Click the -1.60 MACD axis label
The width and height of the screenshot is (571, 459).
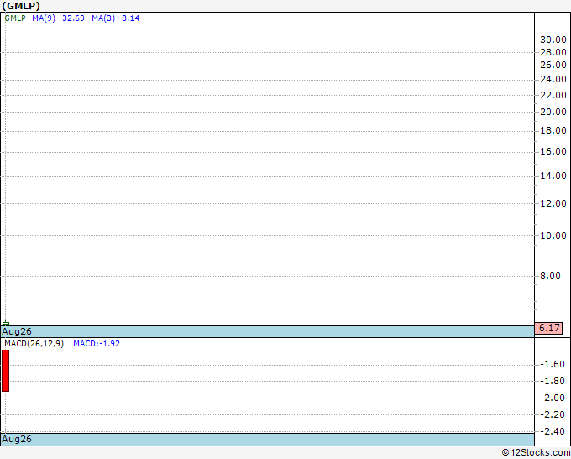[x=553, y=365]
